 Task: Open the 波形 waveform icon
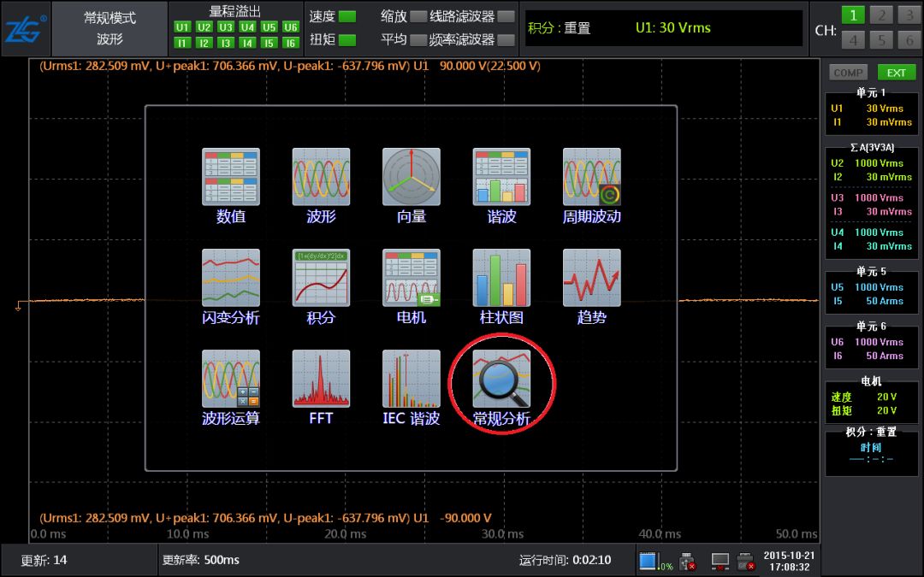point(321,177)
